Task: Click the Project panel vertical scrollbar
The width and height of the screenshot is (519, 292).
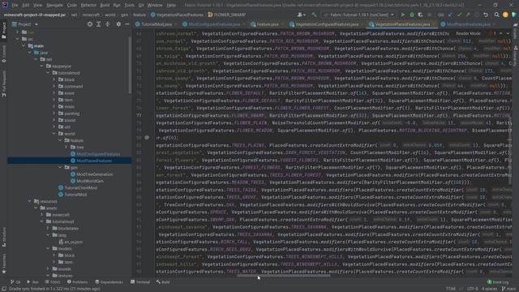Action: click(x=130, y=65)
